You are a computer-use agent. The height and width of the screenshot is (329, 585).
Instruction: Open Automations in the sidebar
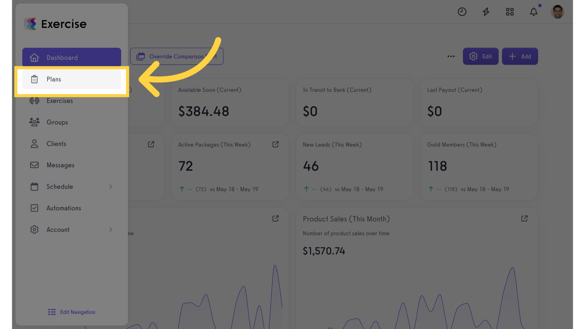coord(72,208)
